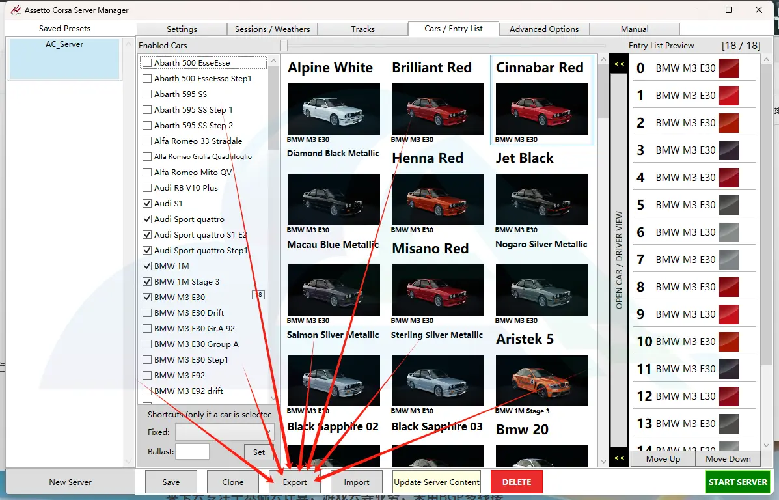This screenshot has height=500, width=779.
Task: Adjust the thumbnail size slider handle
Action: pyautogui.click(x=284, y=46)
